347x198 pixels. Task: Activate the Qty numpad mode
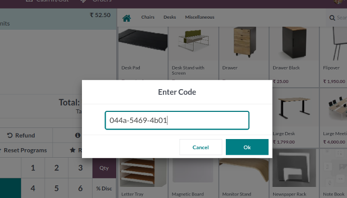pos(104,168)
